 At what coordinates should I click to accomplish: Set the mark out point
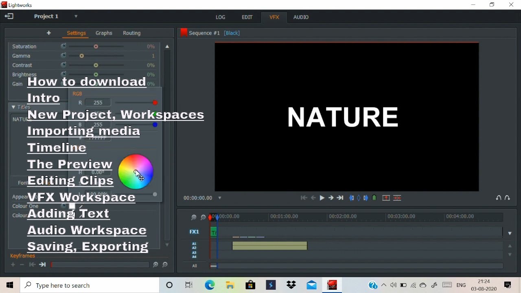pos(366,198)
